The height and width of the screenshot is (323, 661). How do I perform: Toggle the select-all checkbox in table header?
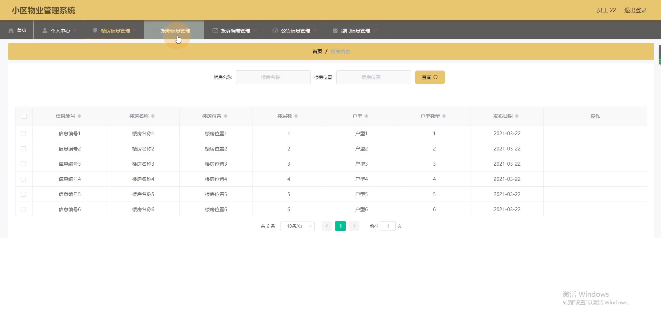24,116
